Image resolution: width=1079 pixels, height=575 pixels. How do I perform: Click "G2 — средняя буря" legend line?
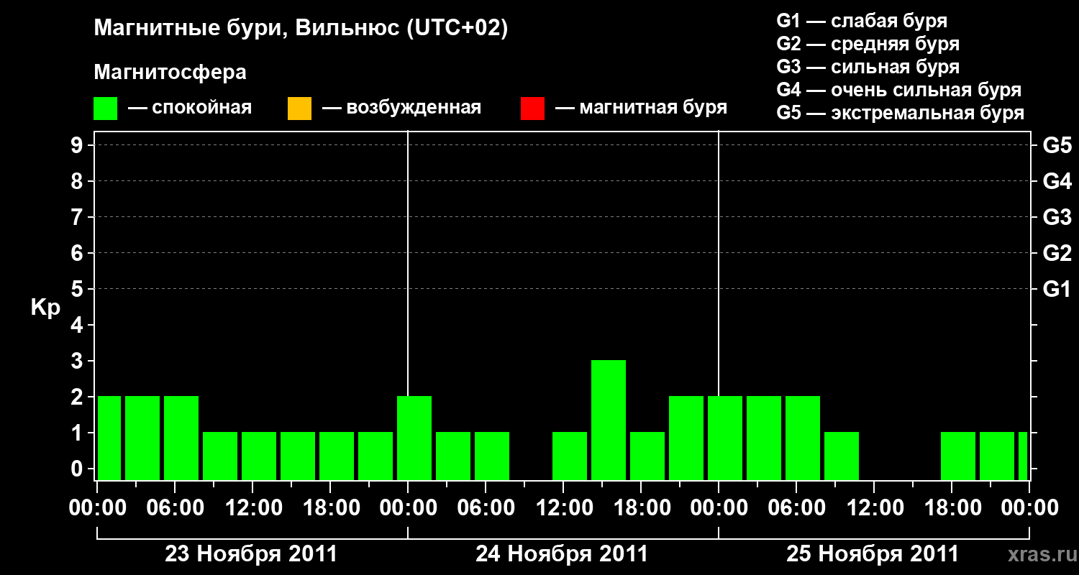coord(868,44)
